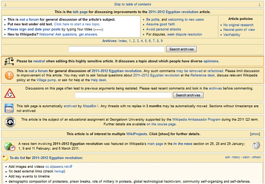This screenshot has width=265, height=184.
Task: Click 'opinions' link in sensitivity notice
Action: tap(211, 61)
